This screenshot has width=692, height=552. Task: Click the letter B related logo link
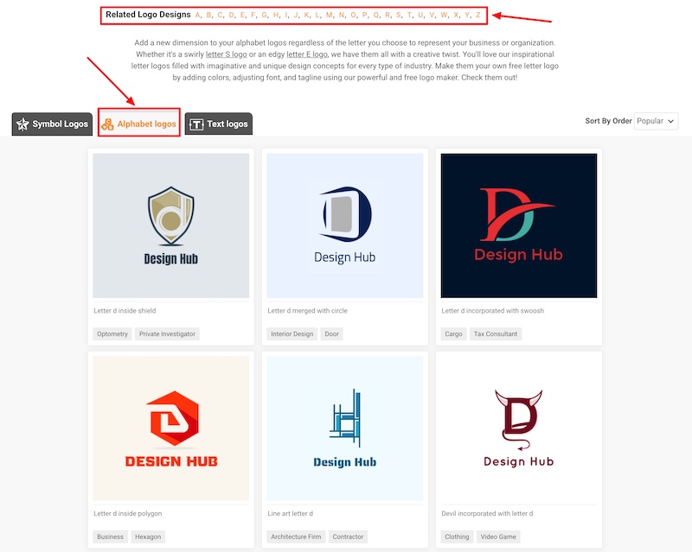(208, 15)
